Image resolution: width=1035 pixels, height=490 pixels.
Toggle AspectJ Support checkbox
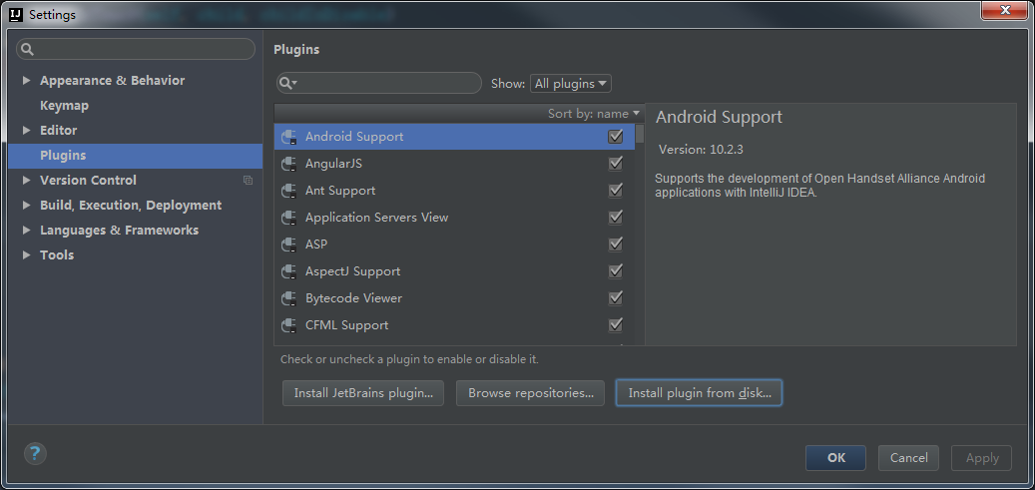click(x=615, y=271)
